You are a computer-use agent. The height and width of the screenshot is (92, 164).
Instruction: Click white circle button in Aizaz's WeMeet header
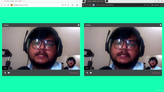[161, 25]
